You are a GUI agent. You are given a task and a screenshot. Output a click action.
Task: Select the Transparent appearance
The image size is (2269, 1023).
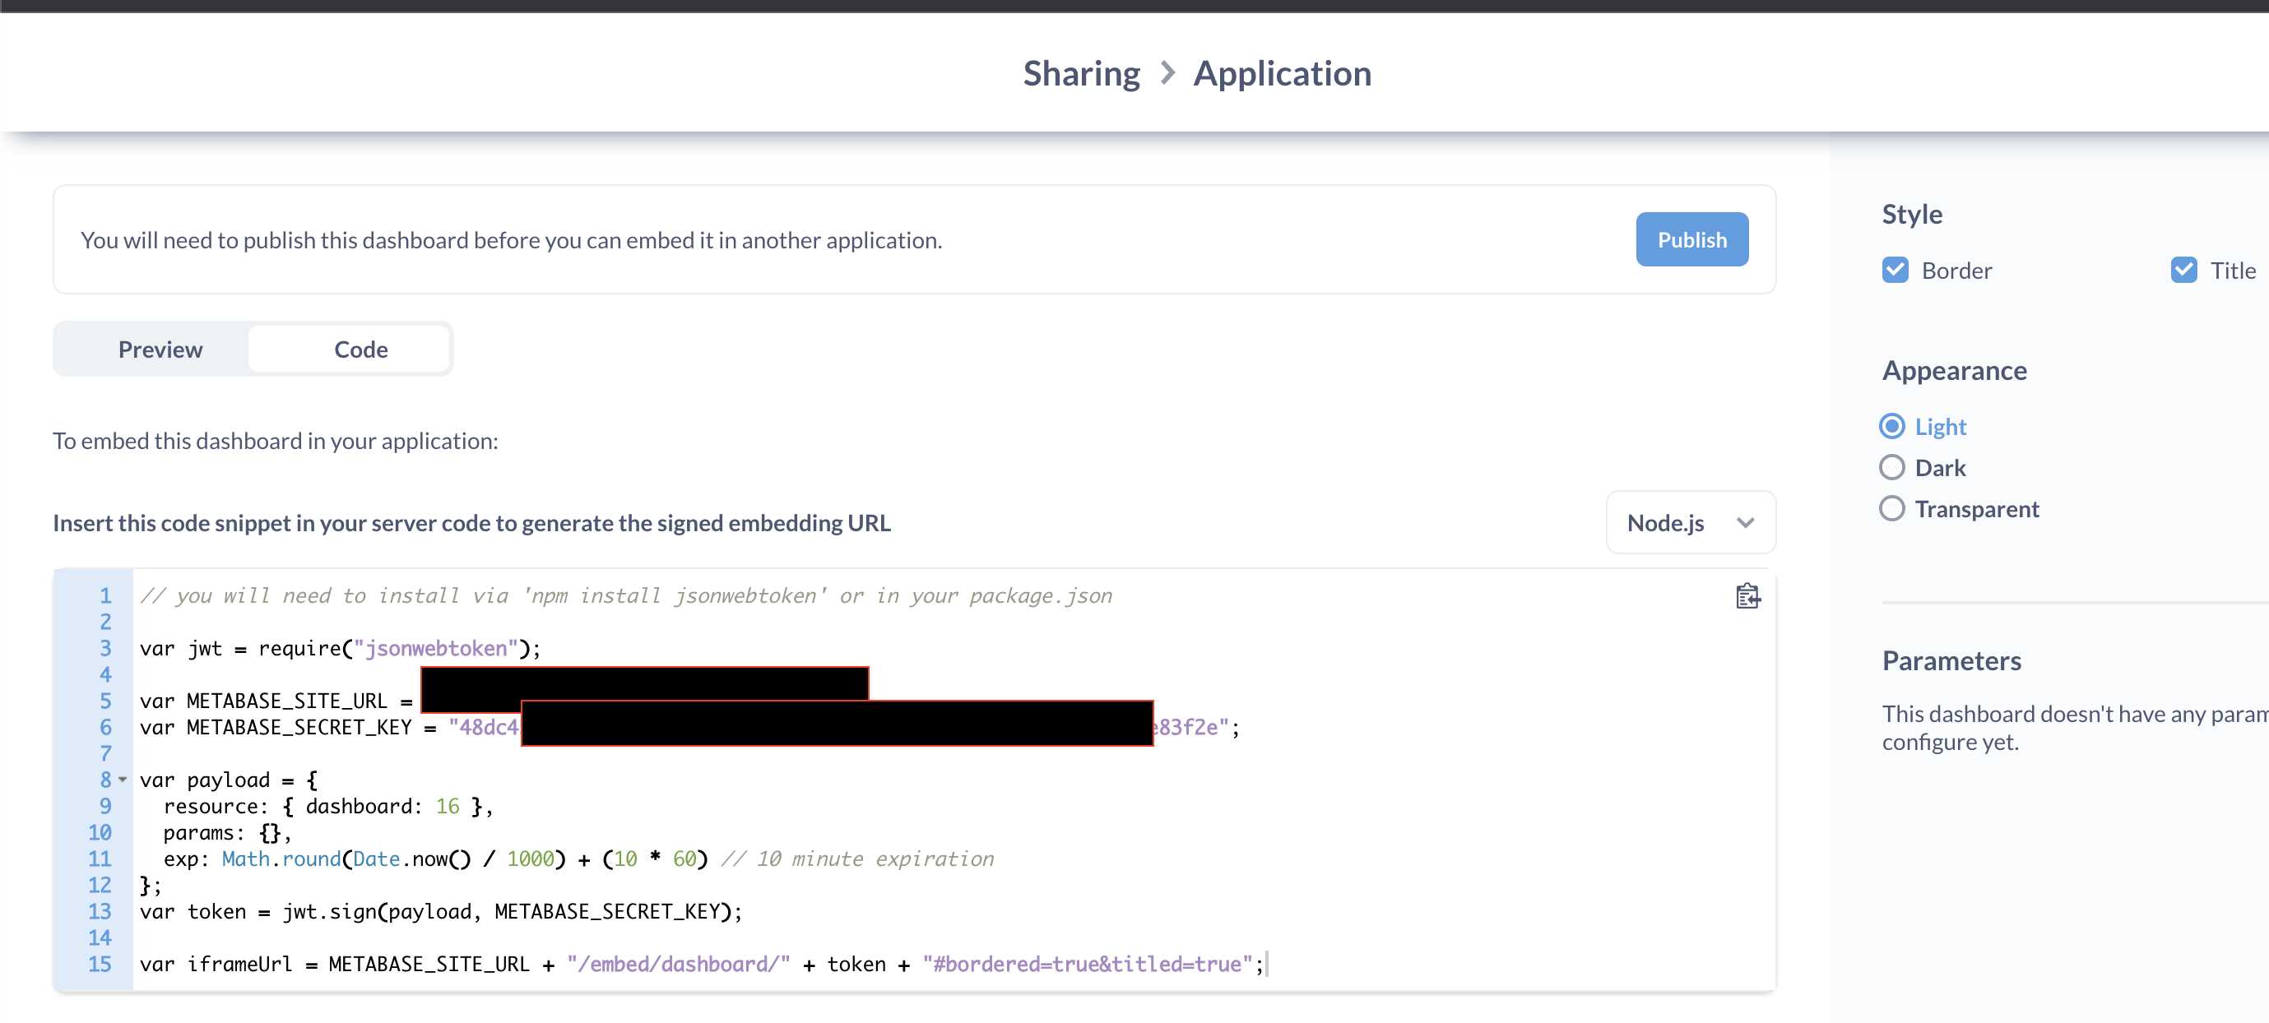coord(1892,508)
